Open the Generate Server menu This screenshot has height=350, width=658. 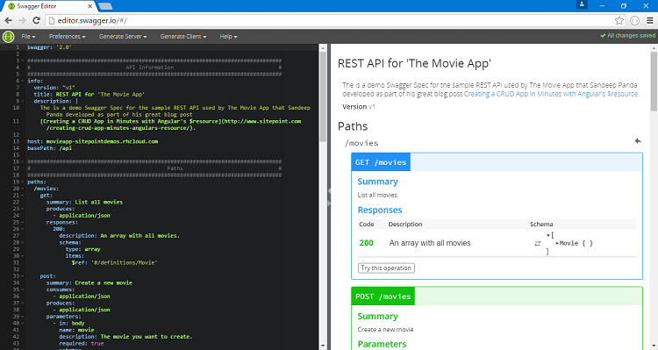point(123,37)
